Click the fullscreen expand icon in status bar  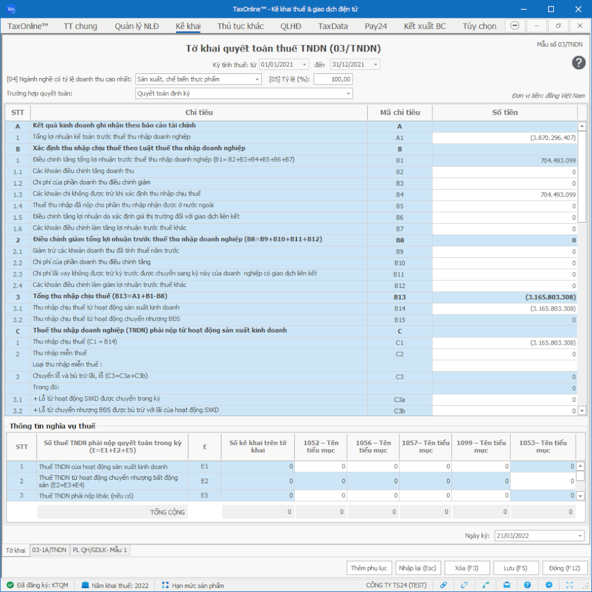point(570,584)
